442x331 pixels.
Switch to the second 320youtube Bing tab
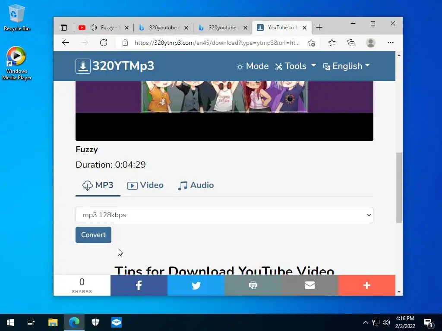222,28
